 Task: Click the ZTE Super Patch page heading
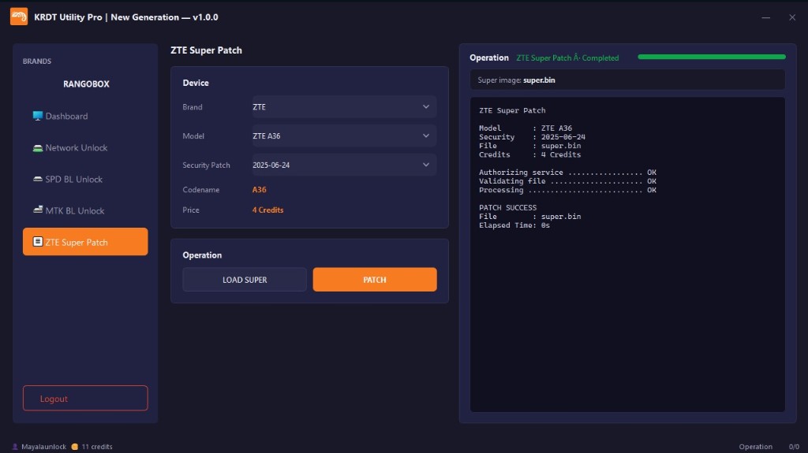point(206,50)
